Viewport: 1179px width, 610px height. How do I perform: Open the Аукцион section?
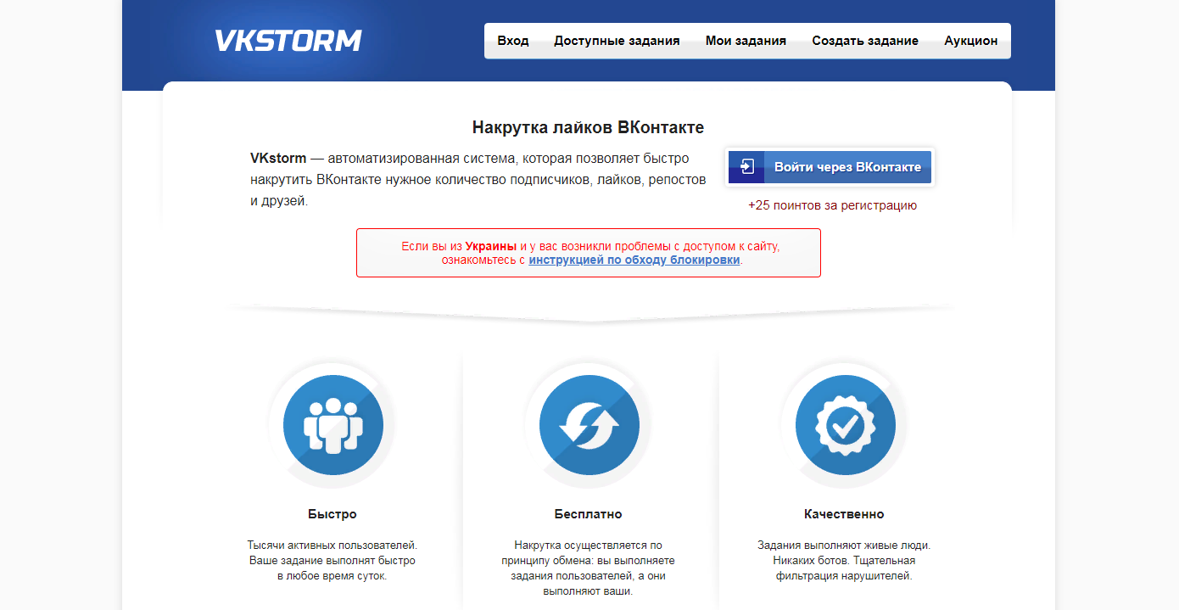click(971, 41)
